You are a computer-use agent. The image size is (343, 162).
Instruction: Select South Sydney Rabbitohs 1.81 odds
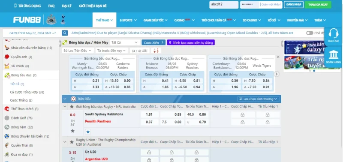tap(149, 114)
